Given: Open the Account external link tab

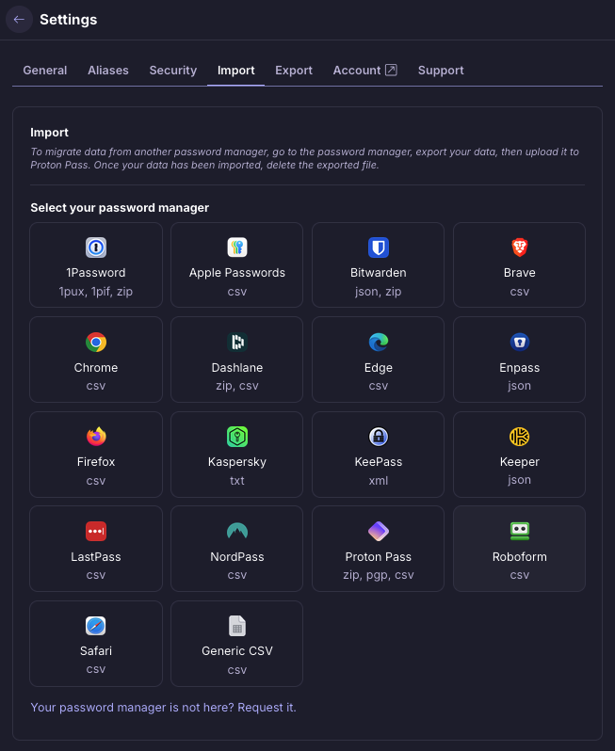Looking at the screenshot, I should [x=364, y=71].
